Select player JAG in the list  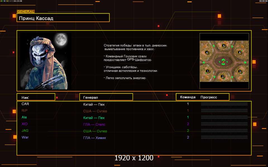point(25,131)
